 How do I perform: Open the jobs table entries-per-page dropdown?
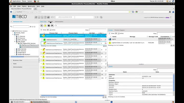coord(49,30)
